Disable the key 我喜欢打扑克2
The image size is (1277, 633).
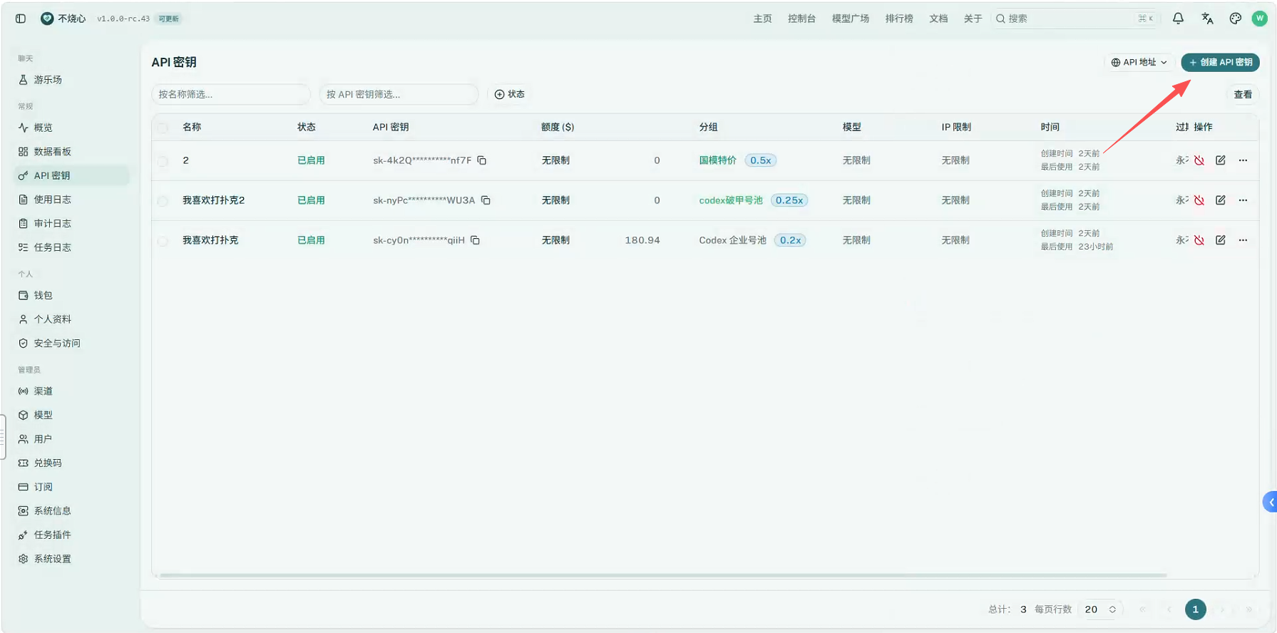[x=1199, y=200]
